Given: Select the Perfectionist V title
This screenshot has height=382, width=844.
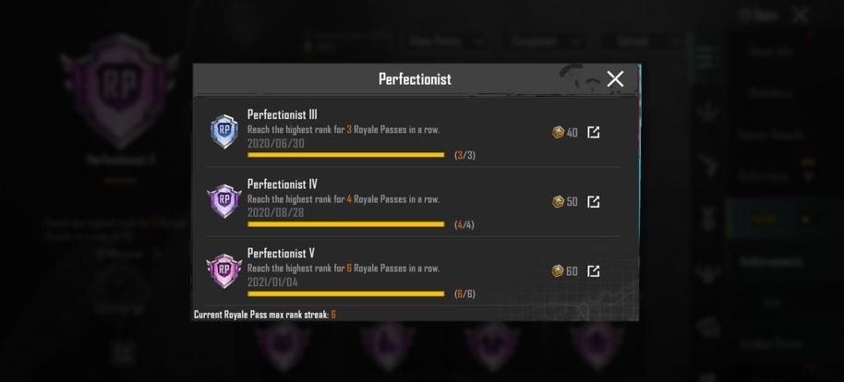Looking at the screenshot, I should (282, 253).
